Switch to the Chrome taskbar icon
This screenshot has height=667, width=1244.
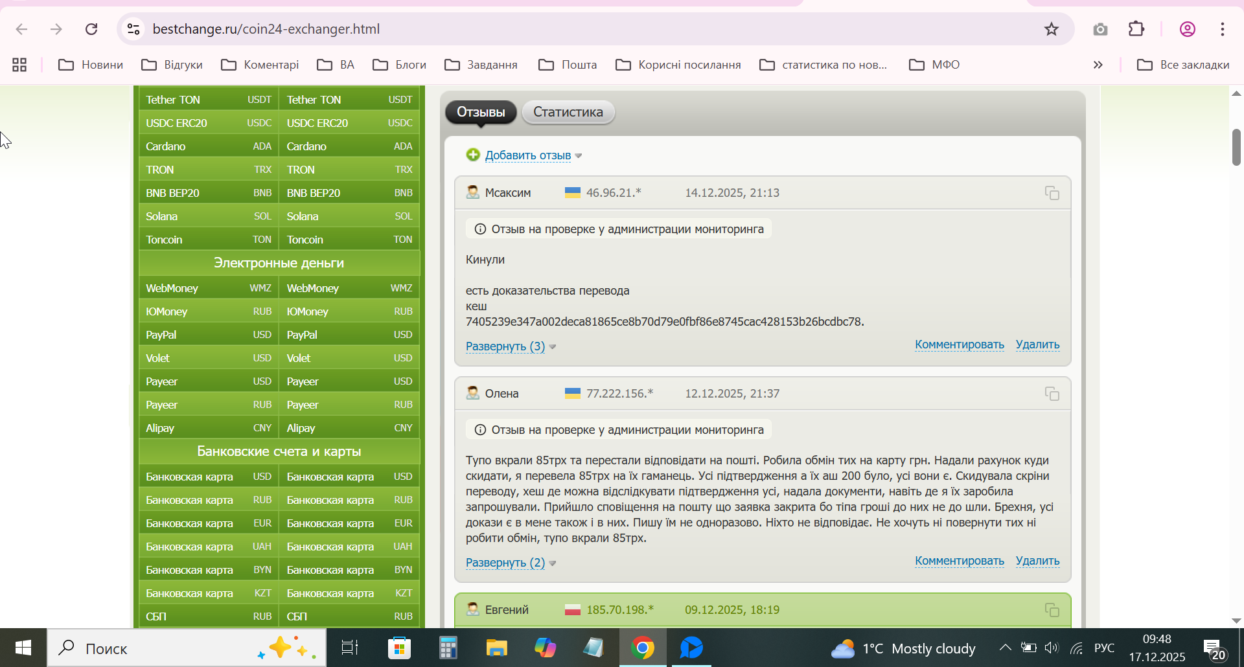pyautogui.click(x=643, y=648)
